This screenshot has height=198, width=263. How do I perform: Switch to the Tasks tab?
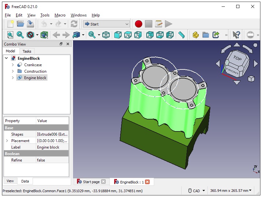point(27,51)
